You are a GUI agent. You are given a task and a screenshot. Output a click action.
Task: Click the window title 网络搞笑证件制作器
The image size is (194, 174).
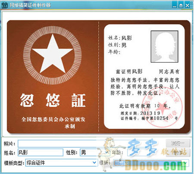[x=30, y=5]
